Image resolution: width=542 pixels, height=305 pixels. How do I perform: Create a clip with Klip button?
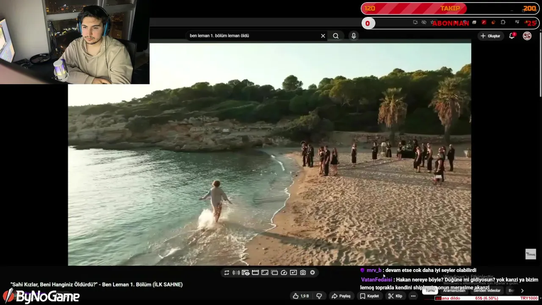[x=395, y=296]
